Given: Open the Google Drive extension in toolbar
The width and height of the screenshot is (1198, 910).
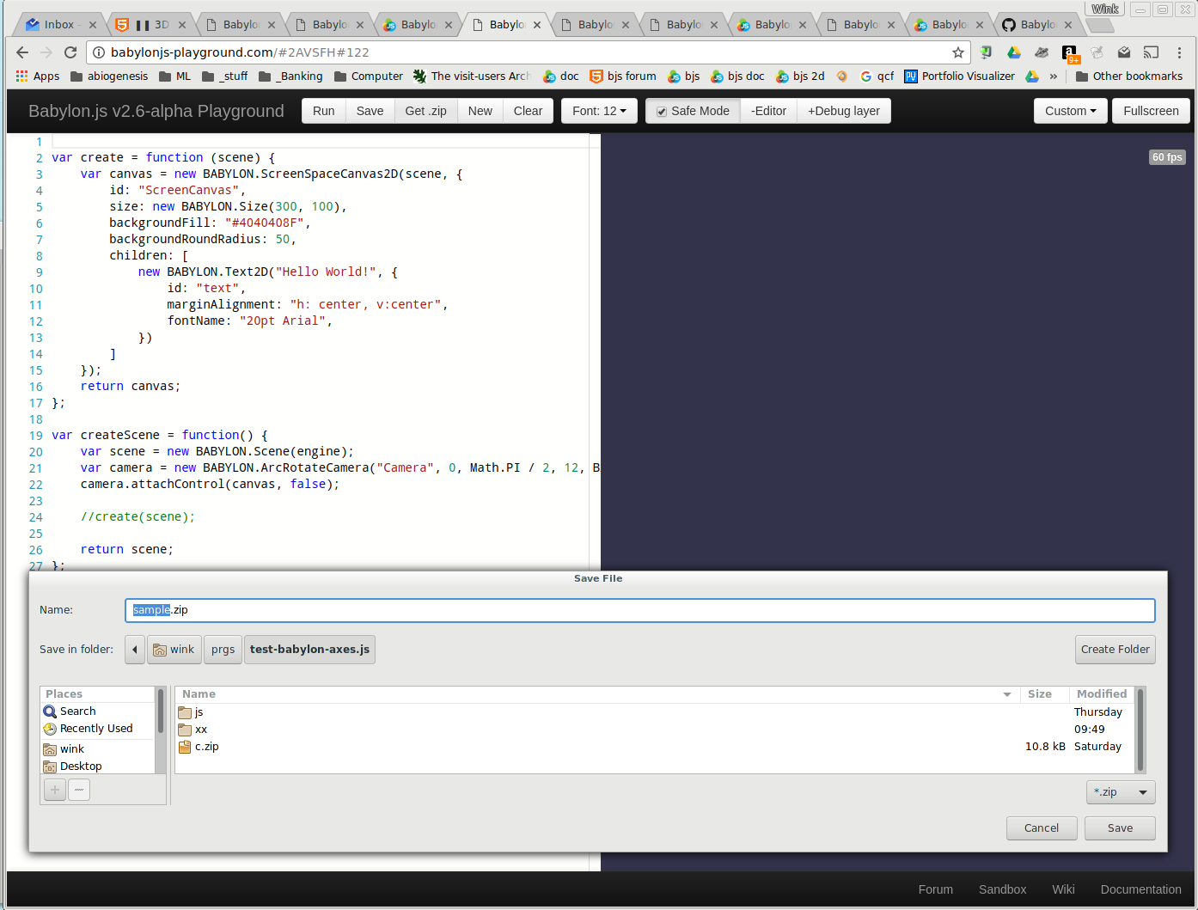Looking at the screenshot, I should pyautogui.click(x=1014, y=52).
